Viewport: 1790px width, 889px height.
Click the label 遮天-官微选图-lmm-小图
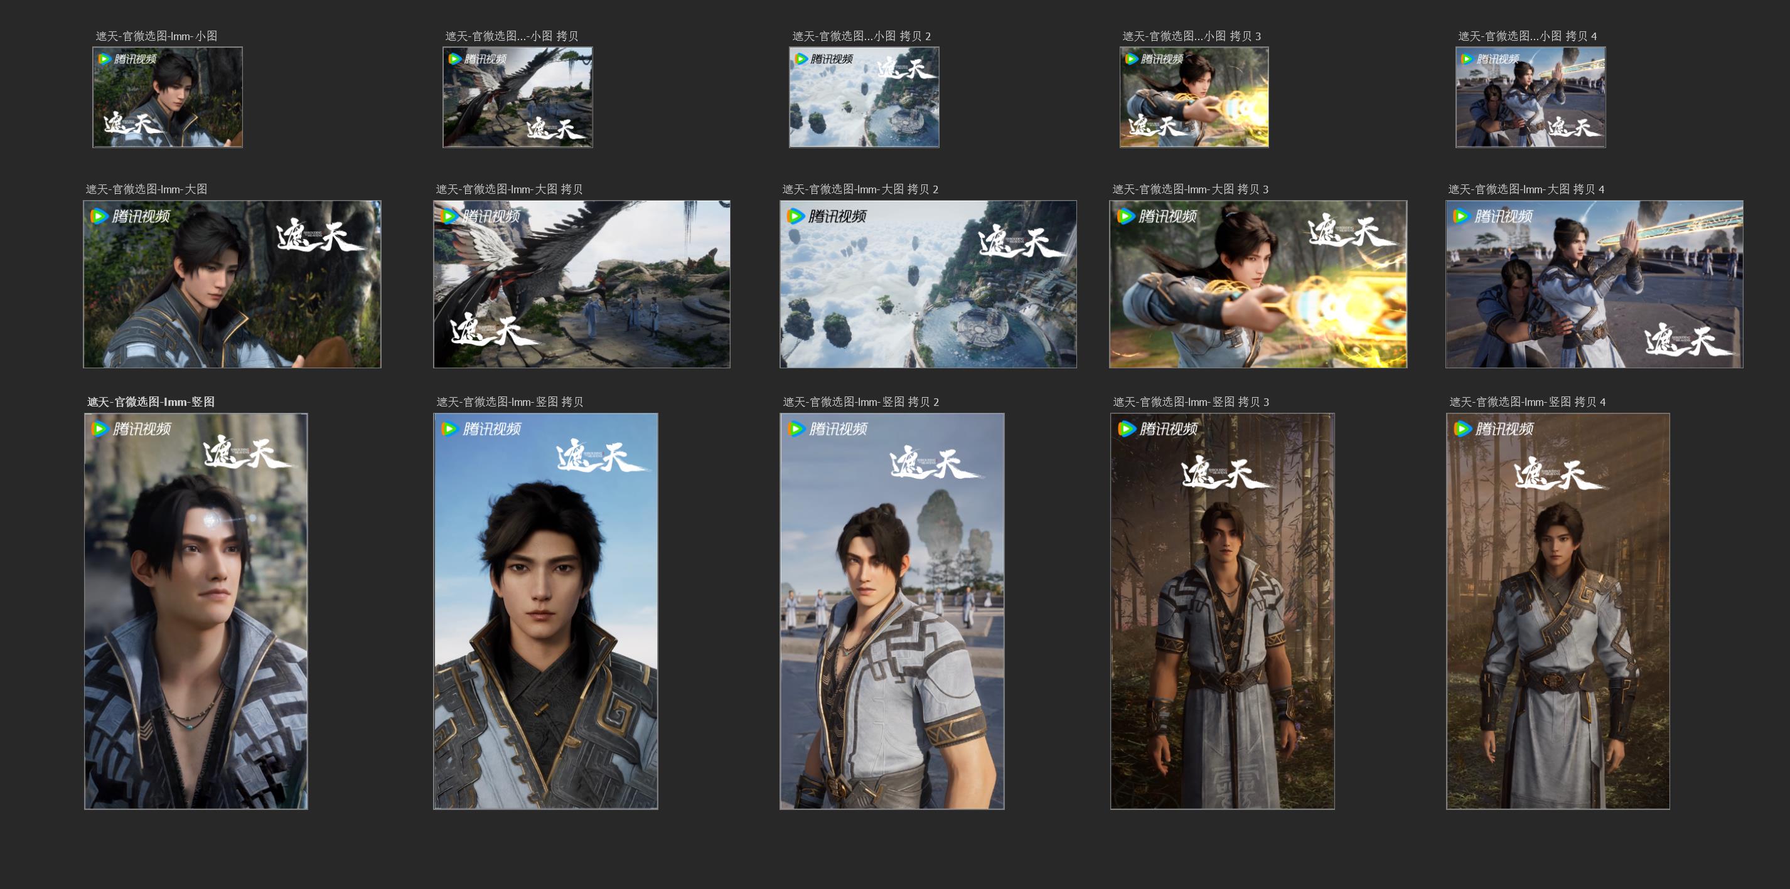[156, 36]
